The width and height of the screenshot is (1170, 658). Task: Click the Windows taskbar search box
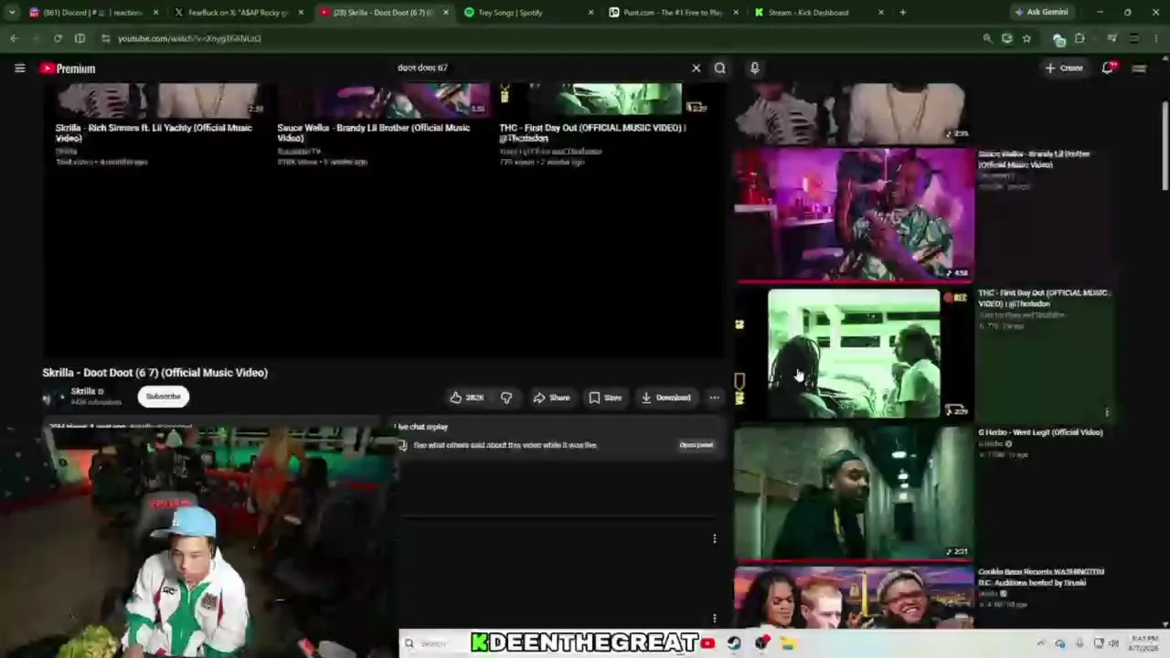tap(434, 643)
